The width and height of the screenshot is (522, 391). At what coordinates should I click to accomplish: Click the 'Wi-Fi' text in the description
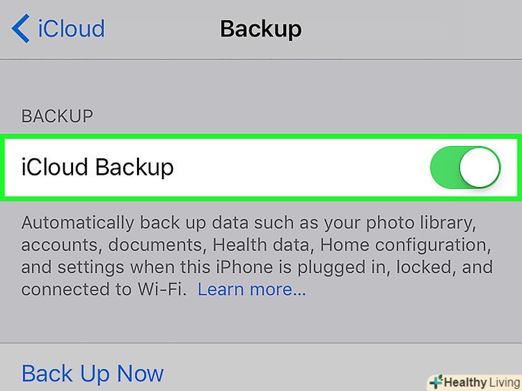(x=164, y=290)
